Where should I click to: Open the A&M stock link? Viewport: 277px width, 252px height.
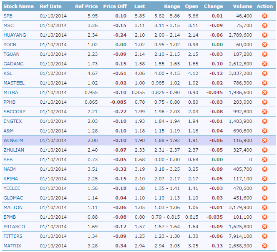pos(9,131)
